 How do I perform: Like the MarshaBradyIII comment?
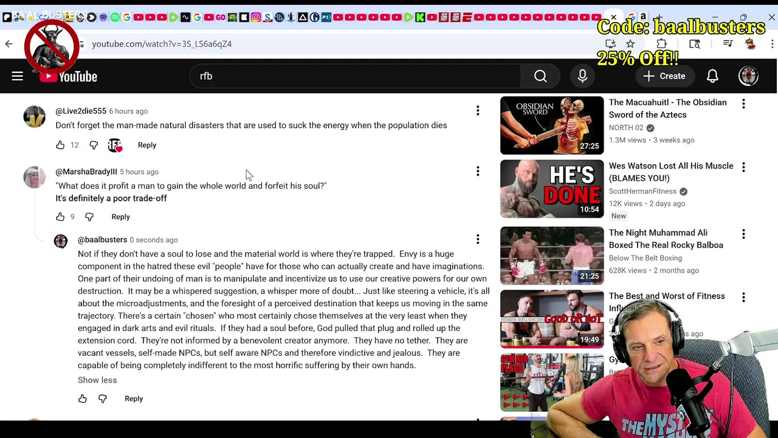tap(60, 217)
